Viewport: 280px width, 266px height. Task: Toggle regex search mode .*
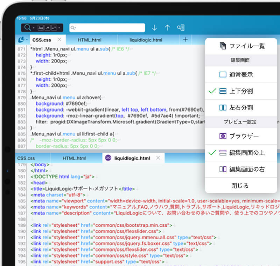pyautogui.click(x=48, y=27)
